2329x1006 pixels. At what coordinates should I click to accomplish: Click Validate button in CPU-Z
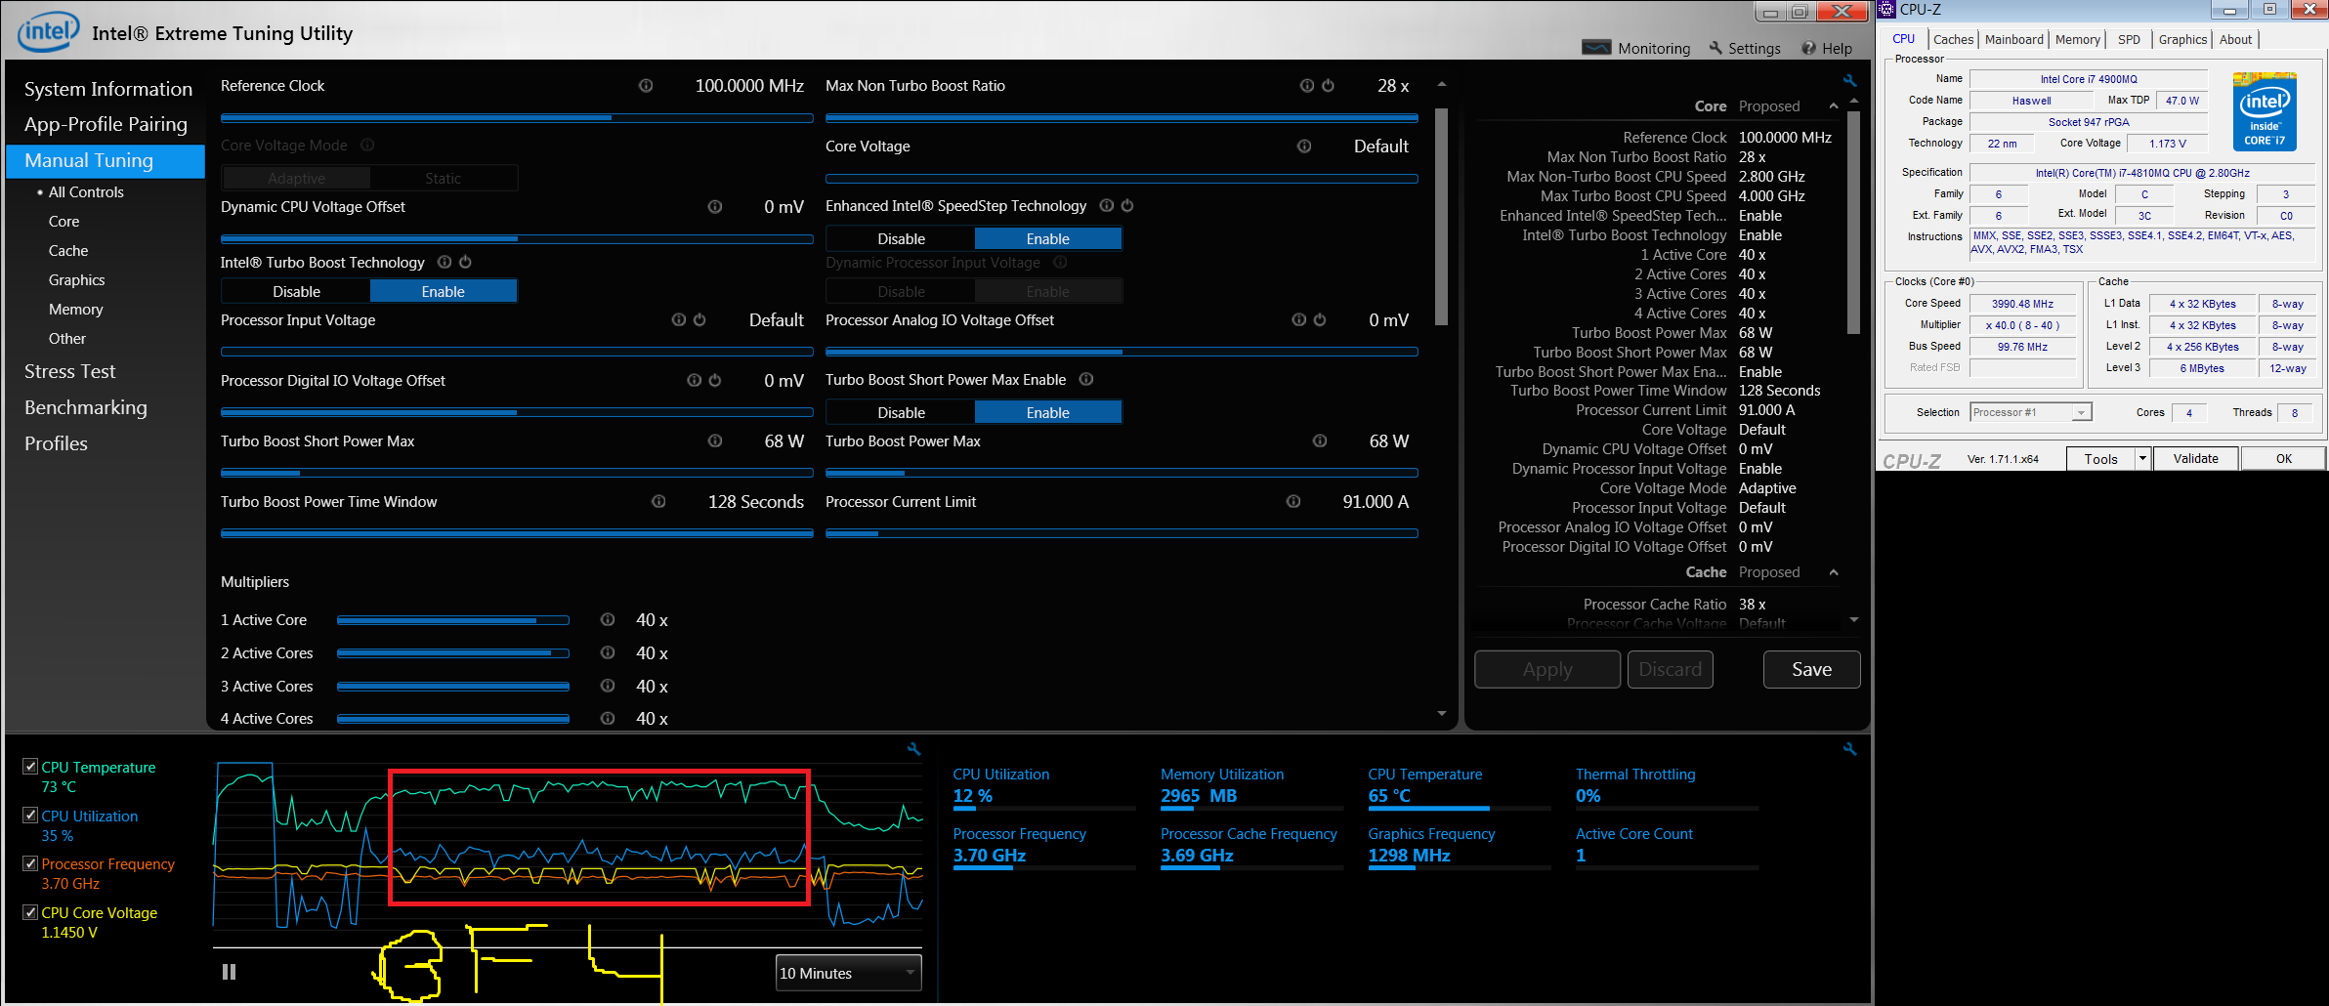tap(2195, 458)
